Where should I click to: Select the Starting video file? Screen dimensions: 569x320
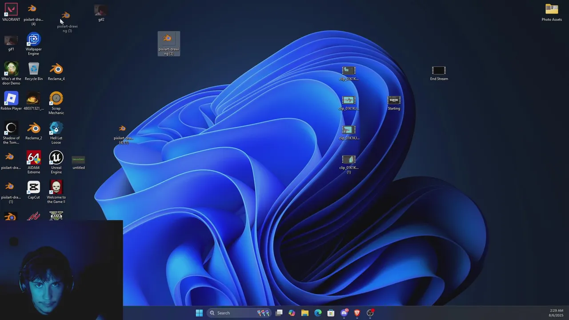(x=394, y=103)
